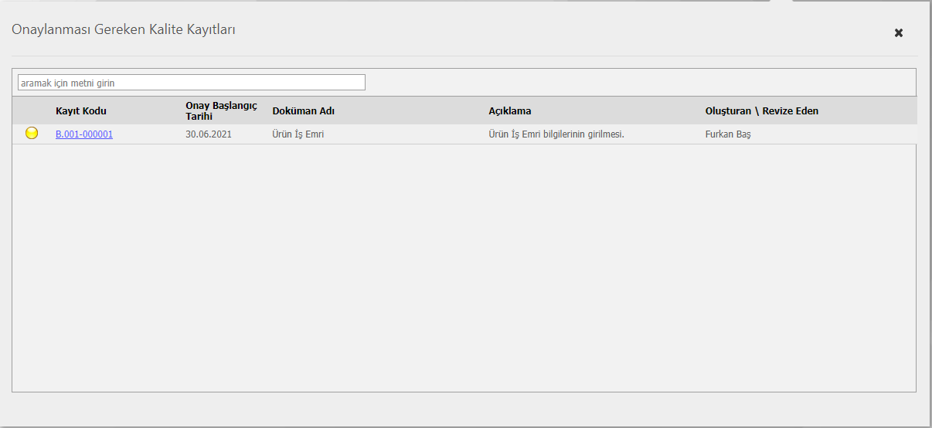Click the blank status column header
This screenshot has width=932, height=428.
[32, 111]
